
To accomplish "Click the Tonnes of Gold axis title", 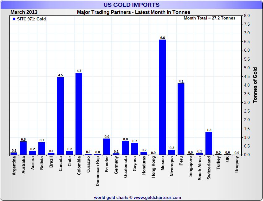I will 255,85.
